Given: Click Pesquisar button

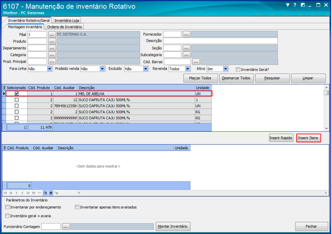Looking at the screenshot, I should [x=272, y=78].
